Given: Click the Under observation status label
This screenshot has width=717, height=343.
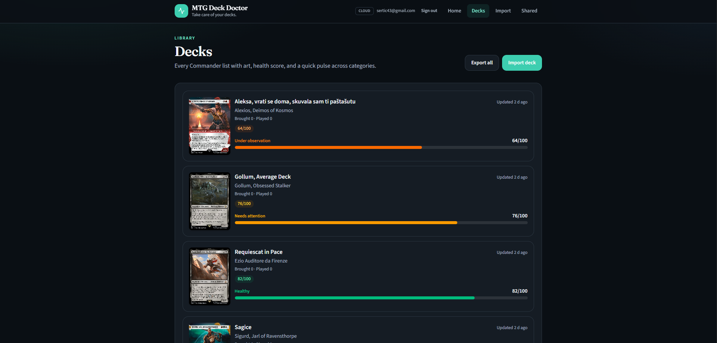Looking at the screenshot, I should point(252,141).
